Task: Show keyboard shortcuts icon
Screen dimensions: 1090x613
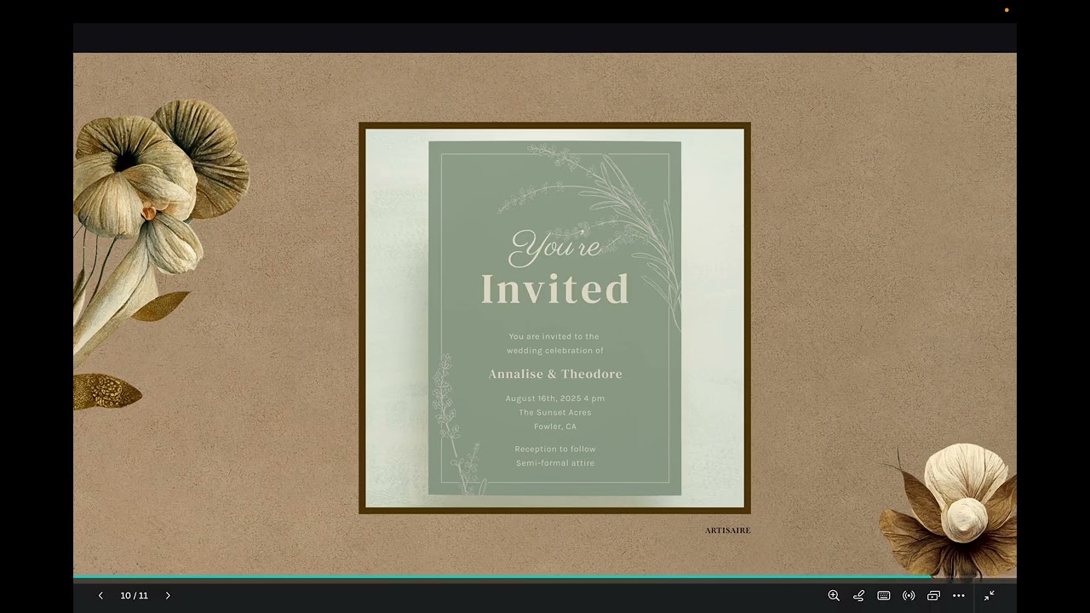Action: point(884,596)
